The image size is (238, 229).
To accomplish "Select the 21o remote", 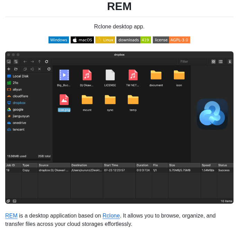I will coord(29,83).
